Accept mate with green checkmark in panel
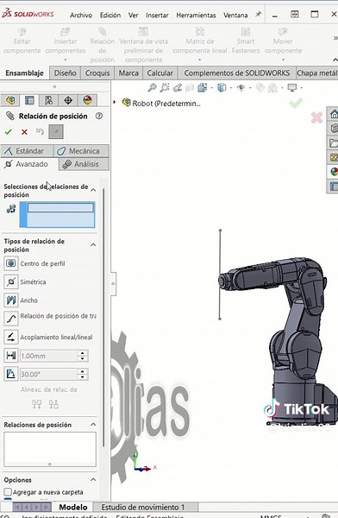Image resolution: width=338 pixels, height=518 pixels. 9,132
